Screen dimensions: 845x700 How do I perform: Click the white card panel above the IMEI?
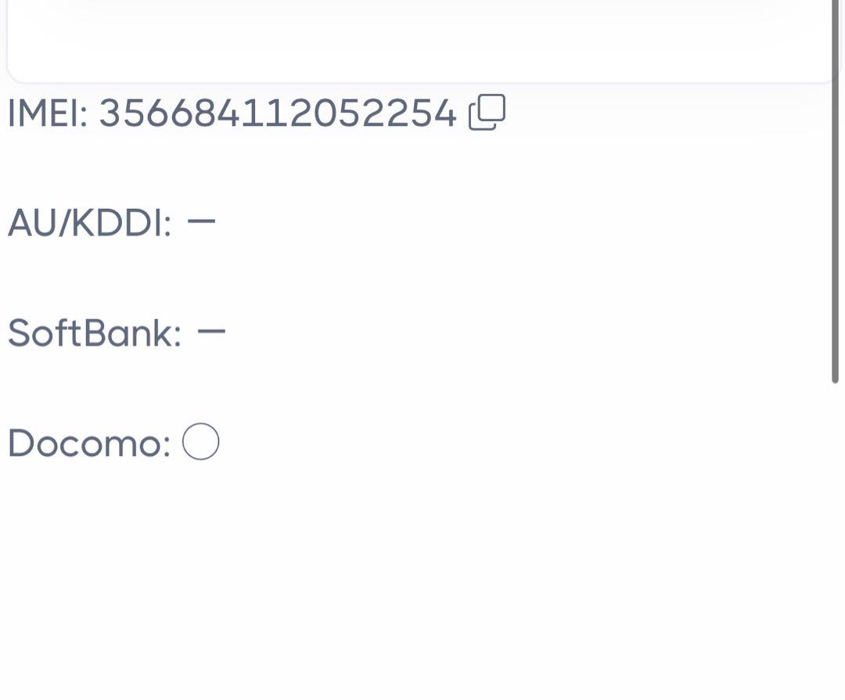click(420, 41)
